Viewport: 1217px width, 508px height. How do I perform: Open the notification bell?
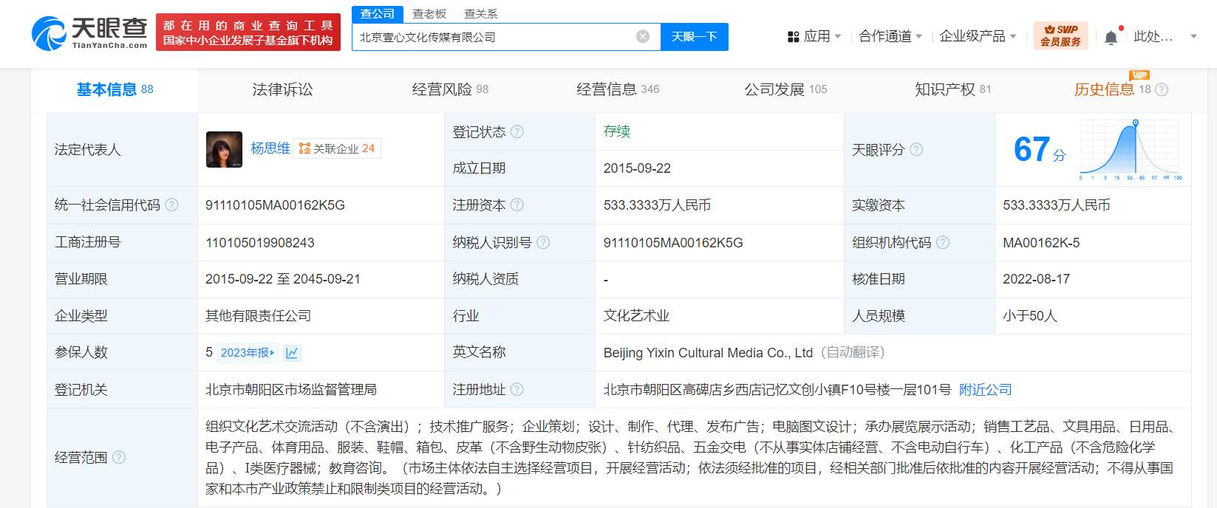tap(1111, 37)
